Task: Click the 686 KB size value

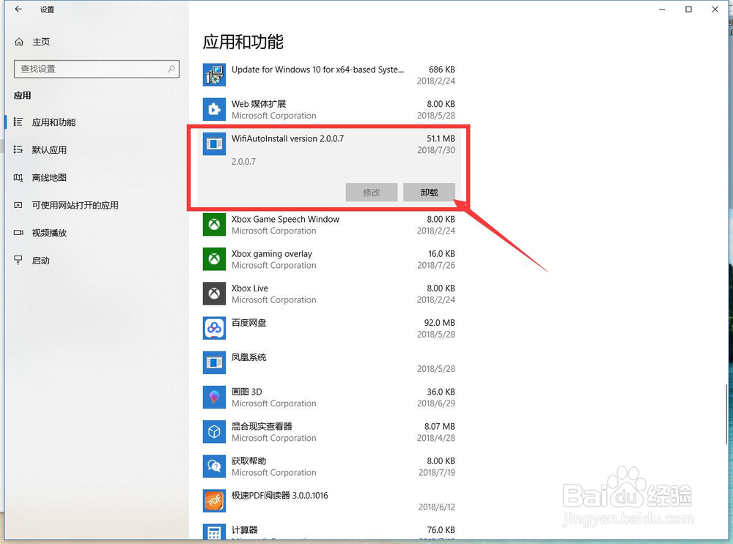Action: (442, 70)
